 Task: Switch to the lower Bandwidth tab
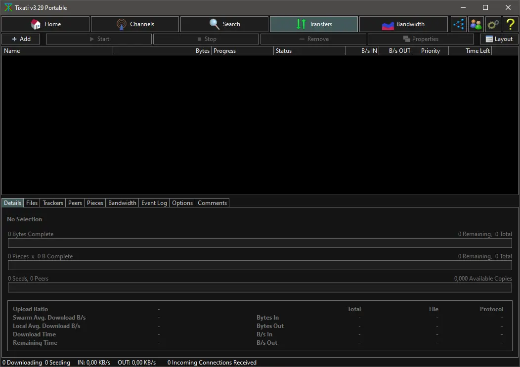[122, 203]
